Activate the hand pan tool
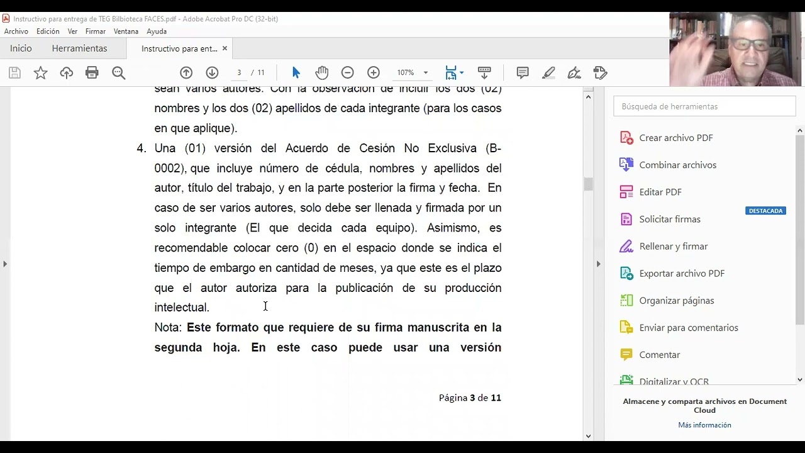 [322, 73]
